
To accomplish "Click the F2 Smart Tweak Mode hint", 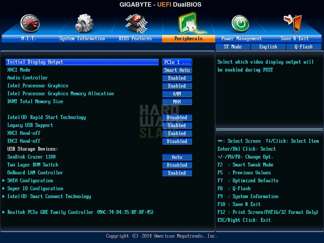I will 245,165.
